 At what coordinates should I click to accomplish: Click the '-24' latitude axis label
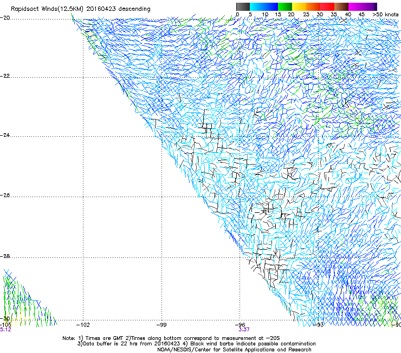[x=5, y=135]
